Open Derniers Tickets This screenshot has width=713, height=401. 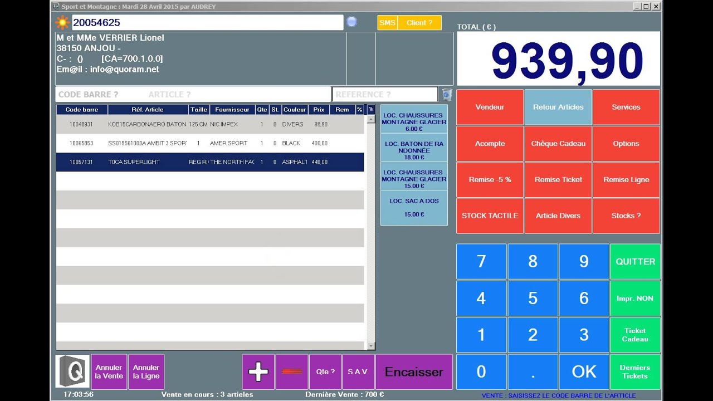pyautogui.click(x=635, y=371)
